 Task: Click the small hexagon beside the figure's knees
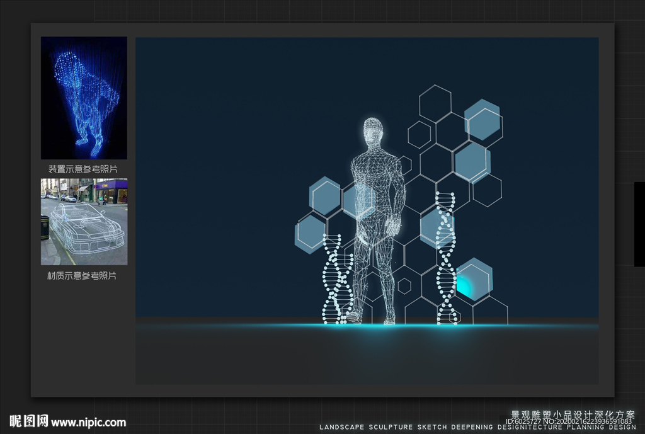pyautogui.click(x=404, y=286)
